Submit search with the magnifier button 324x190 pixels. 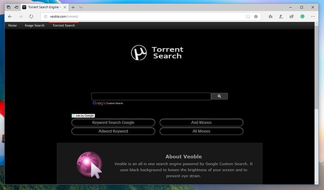pyautogui.click(x=219, y=96)
